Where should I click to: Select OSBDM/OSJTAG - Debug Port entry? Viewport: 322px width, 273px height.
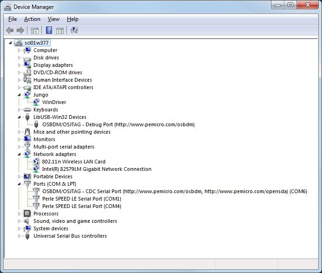(x=118, y=124)
